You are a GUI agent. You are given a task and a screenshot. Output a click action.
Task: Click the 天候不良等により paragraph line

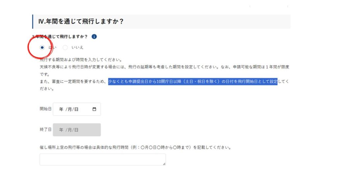click(164, 66)
